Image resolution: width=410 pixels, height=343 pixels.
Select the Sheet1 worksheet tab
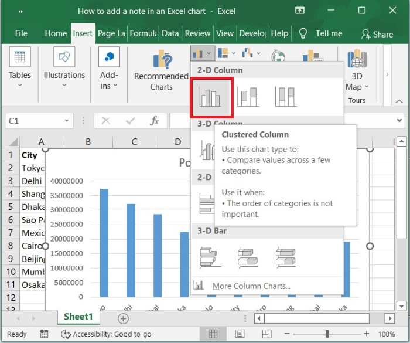point(78,317)
